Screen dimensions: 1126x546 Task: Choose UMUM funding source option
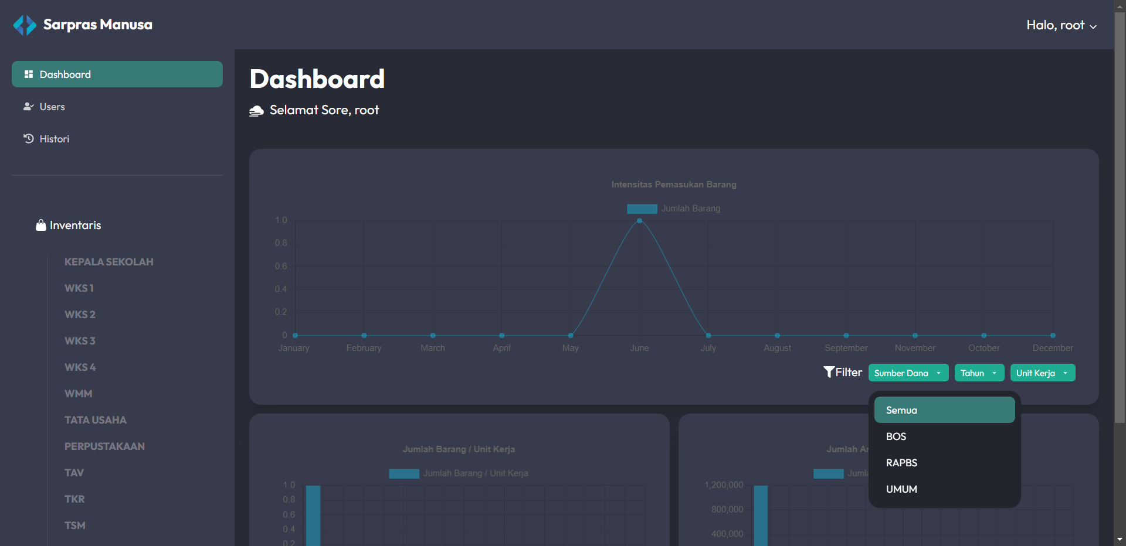[x=944, y=489]
